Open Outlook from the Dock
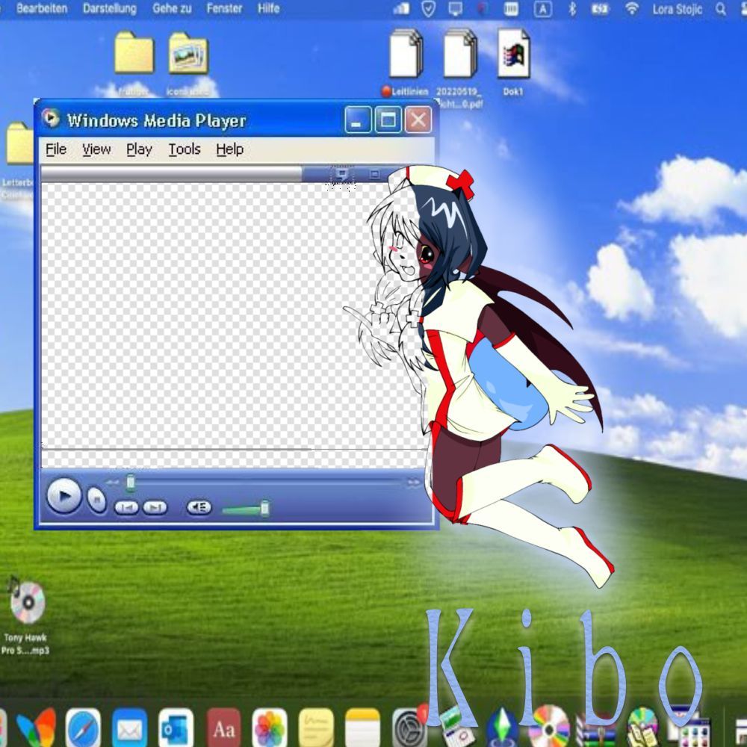747x747 pixels. [x=176, y=728]
